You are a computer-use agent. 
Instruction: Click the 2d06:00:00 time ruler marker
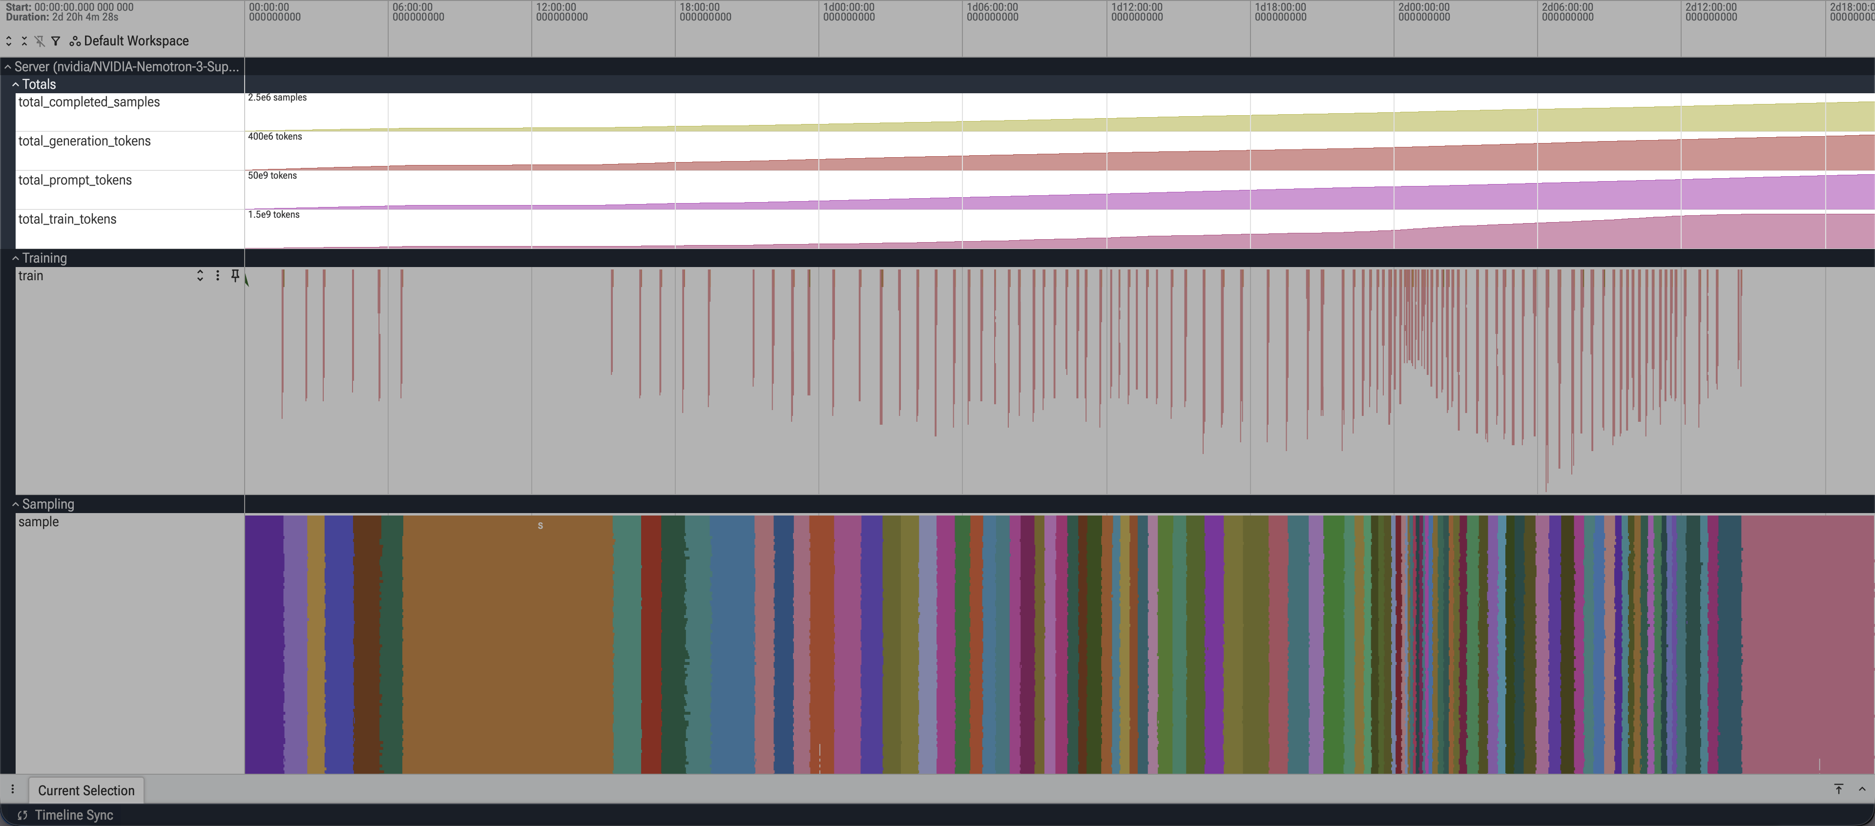tap(1567, 12)
